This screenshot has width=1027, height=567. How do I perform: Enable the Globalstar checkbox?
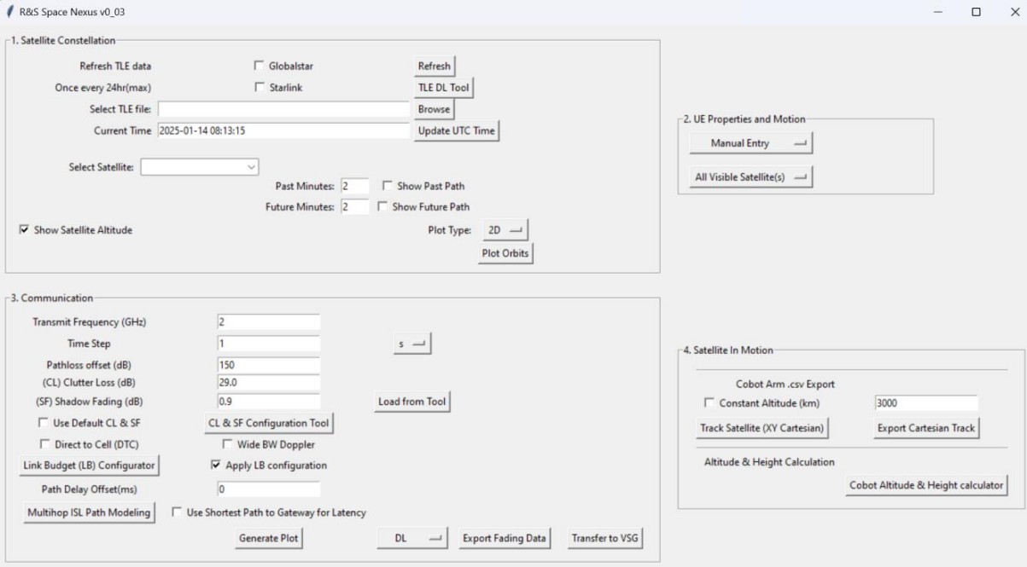coord(260,66)
